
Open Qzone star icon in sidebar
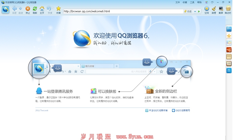pyautogui.click(x=229, y=36)
